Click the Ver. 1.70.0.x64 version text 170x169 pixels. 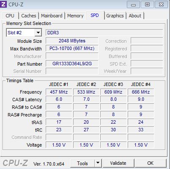[x=49, y=164]
